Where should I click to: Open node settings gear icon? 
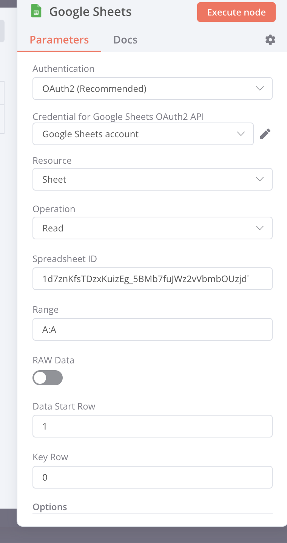(270, 40)
